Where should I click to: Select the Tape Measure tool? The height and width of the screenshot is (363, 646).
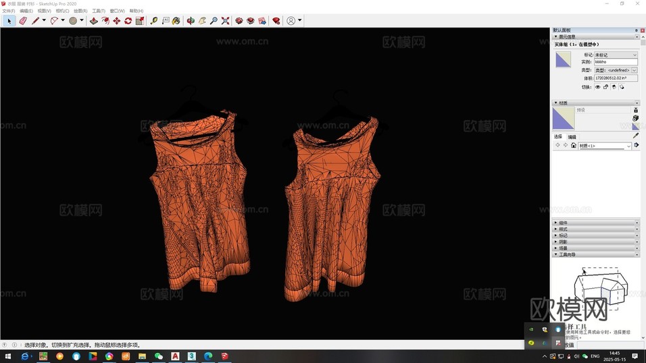153,20
